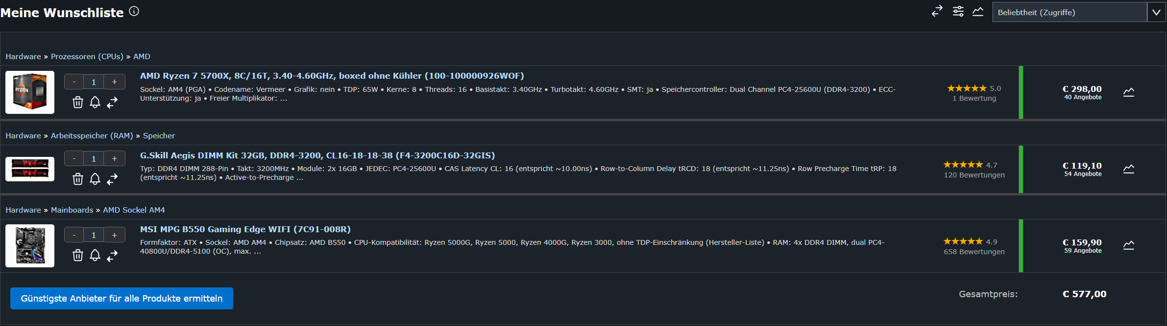1167x326 pixels.
Task: Set price alert bell for MSI MPG B550
Action: (x=95, y=255)
